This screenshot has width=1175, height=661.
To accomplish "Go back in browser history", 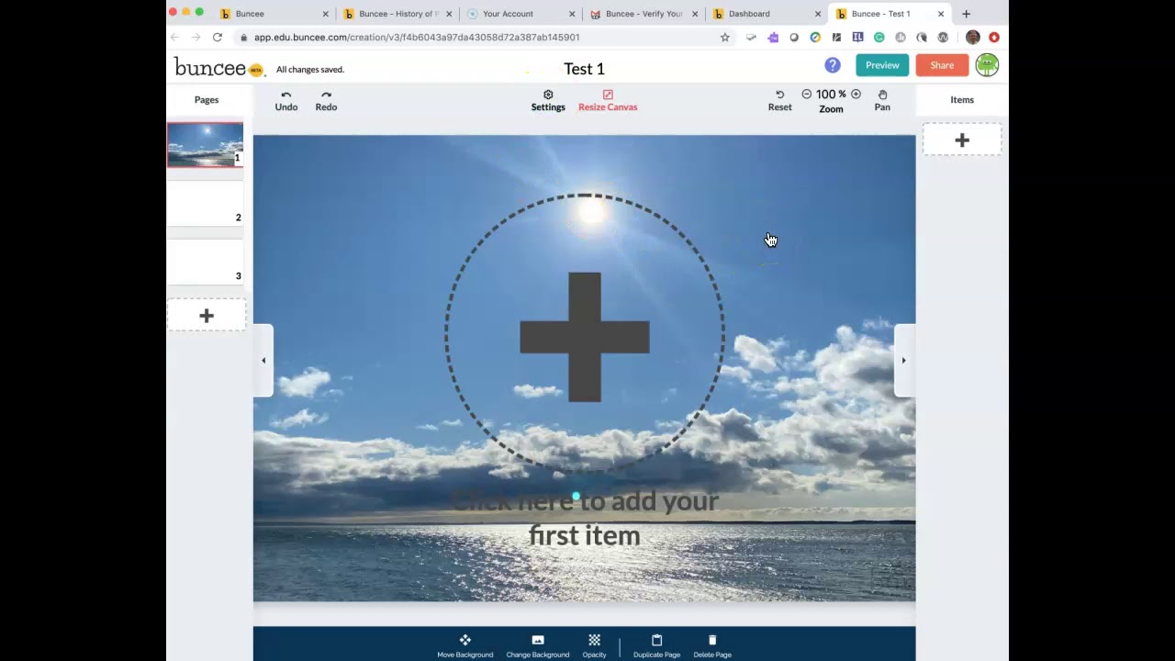I will click(174, 38).
